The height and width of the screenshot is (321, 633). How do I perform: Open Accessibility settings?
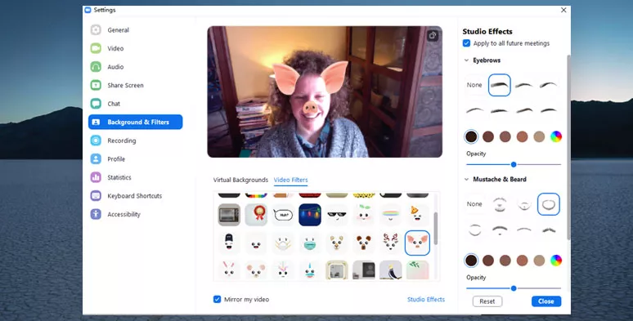pyautogui.click(x=135, y=214)
